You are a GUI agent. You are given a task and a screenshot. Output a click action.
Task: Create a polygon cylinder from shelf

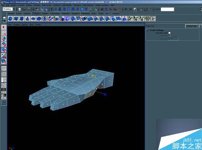pos(22,19)
